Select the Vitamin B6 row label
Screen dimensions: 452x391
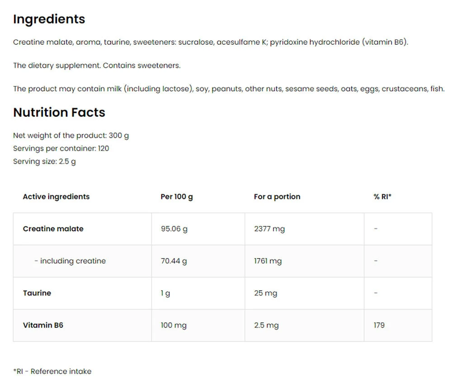(x=43, y=325)
